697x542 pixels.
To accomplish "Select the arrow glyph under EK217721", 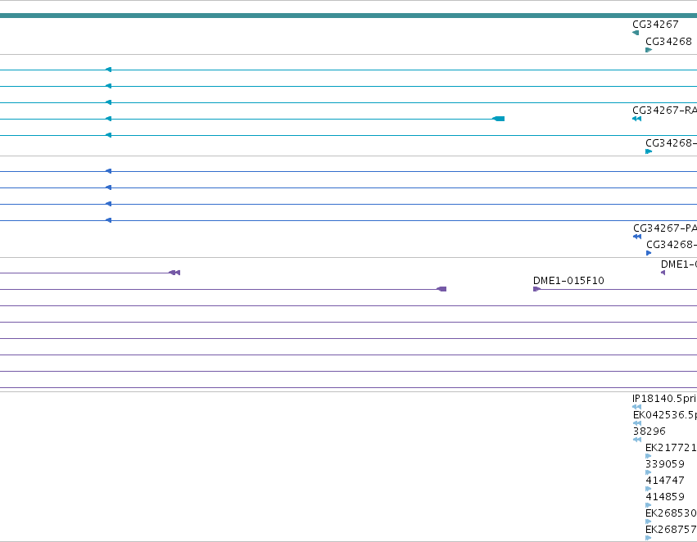I will point(648,456).
